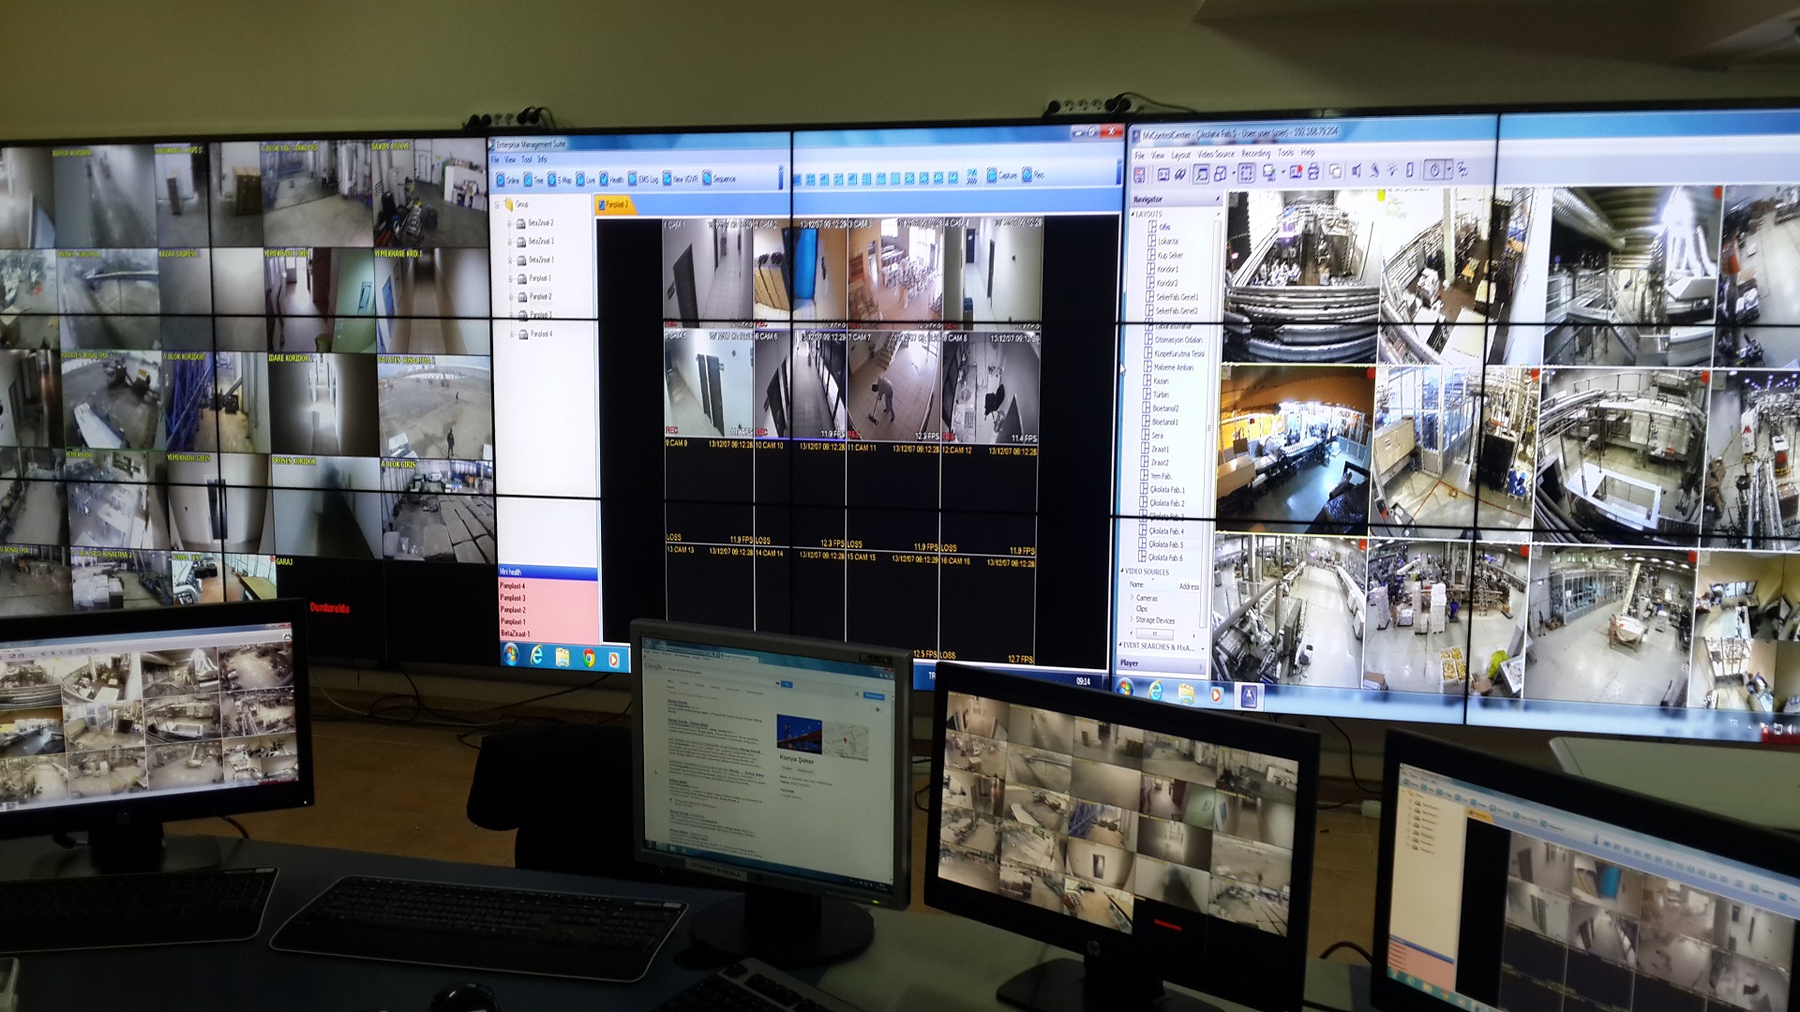Collapse the VIDEO SOURCES section
The image size is (1800, 1012).
pyautogui.click(x=1123, y=571)
